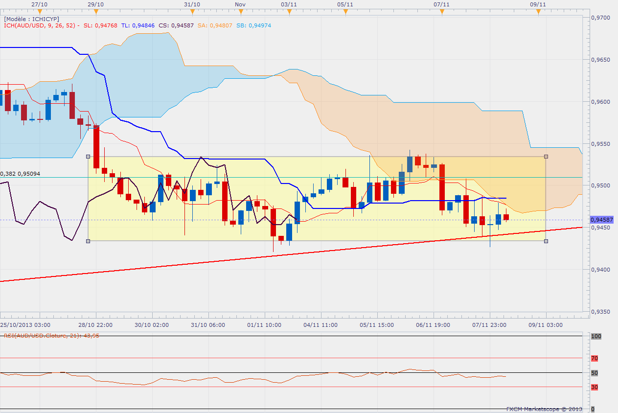Viewport: 618px width, 413px height.
Task: Click the orange day marker under 31/10
Action: (x=193, y=11)
